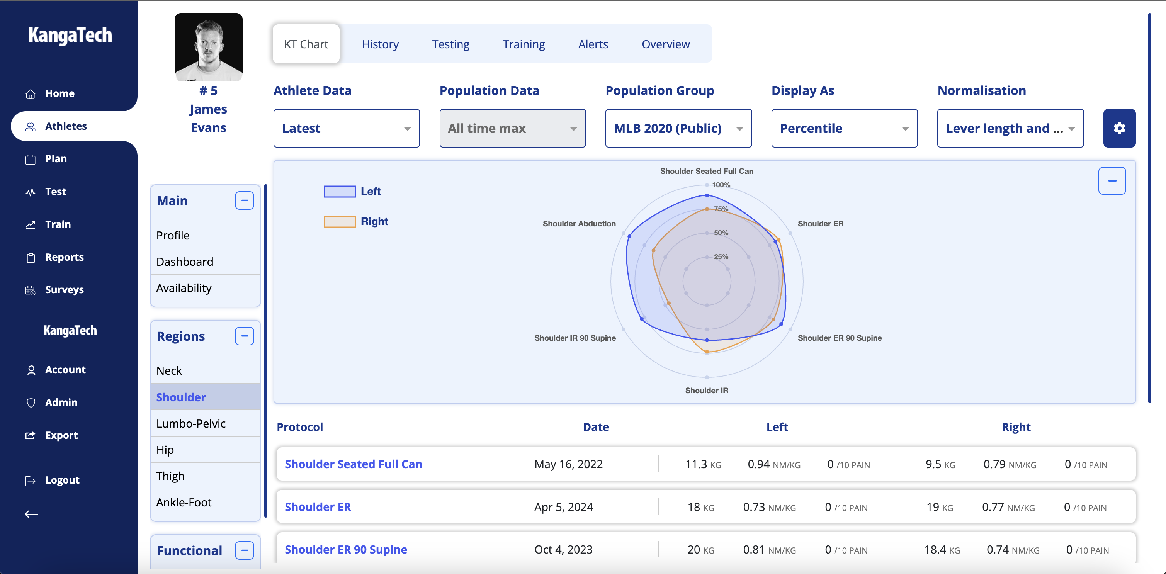Screen dimensions: 1166x574
Task: Click the Home house icon in sidebar
Action: point(30,94)
